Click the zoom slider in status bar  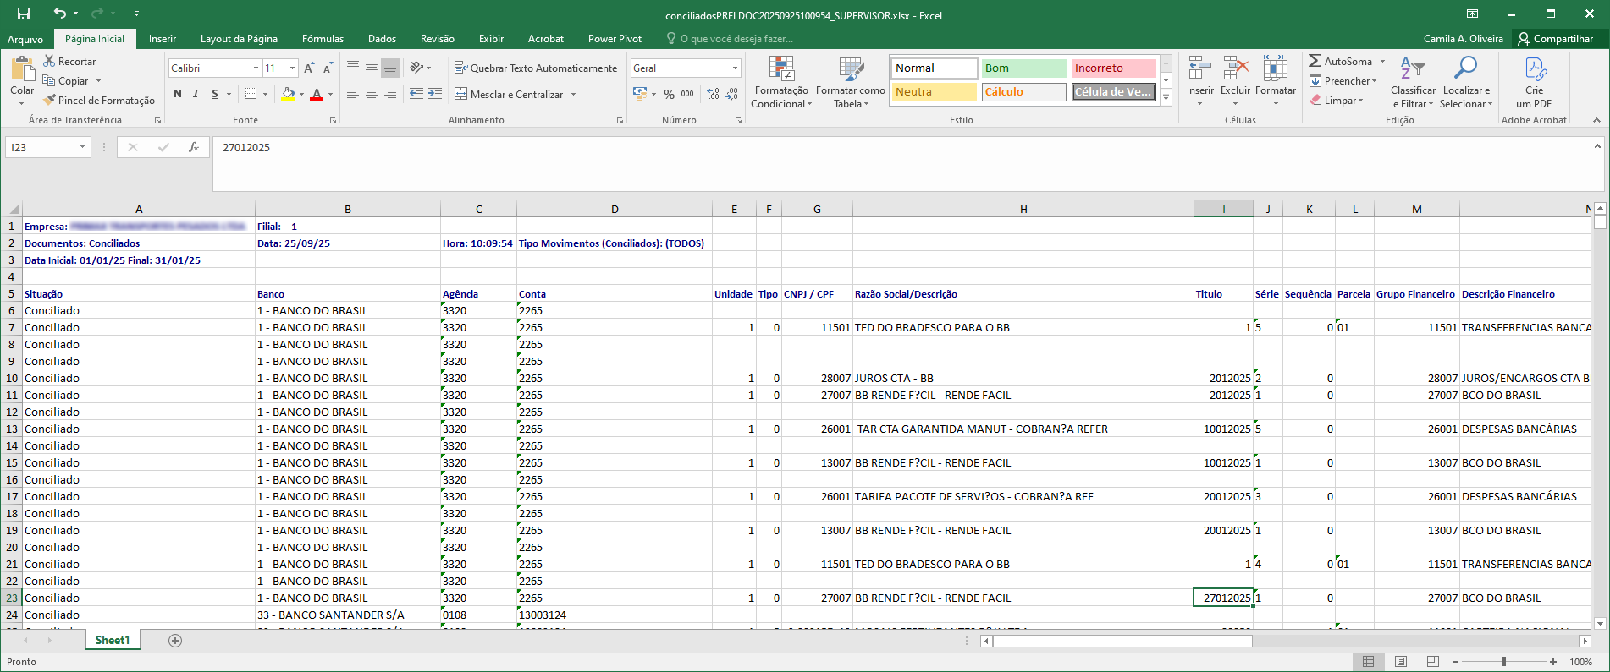[x=1504, y=662]
